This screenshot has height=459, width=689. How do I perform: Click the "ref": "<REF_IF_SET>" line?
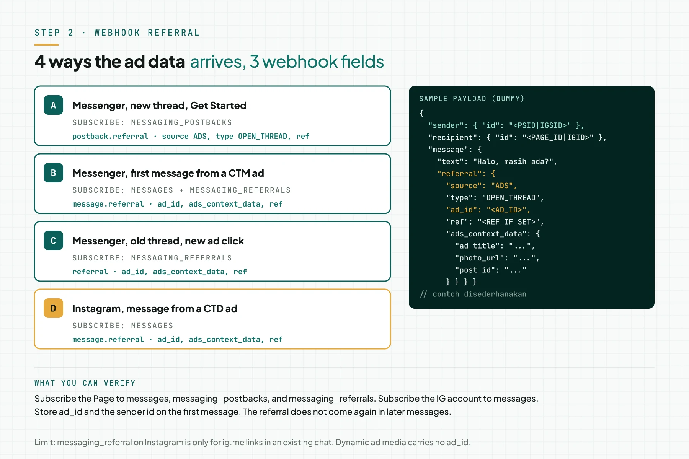(495, 222)
